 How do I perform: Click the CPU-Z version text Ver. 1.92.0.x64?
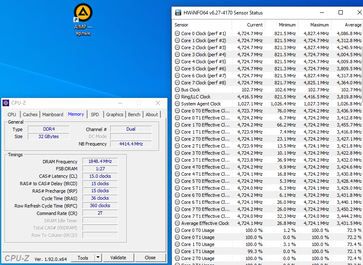tap(51, 259)
